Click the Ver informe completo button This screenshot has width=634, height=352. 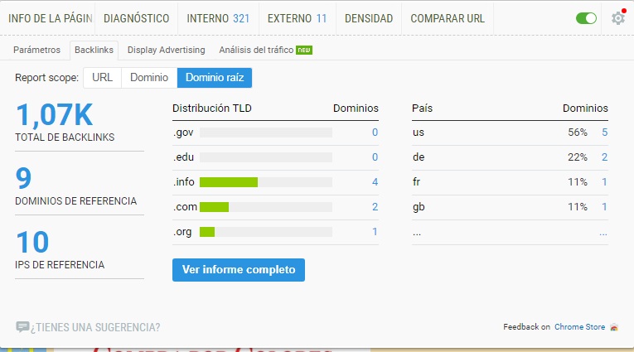(239, 270)
